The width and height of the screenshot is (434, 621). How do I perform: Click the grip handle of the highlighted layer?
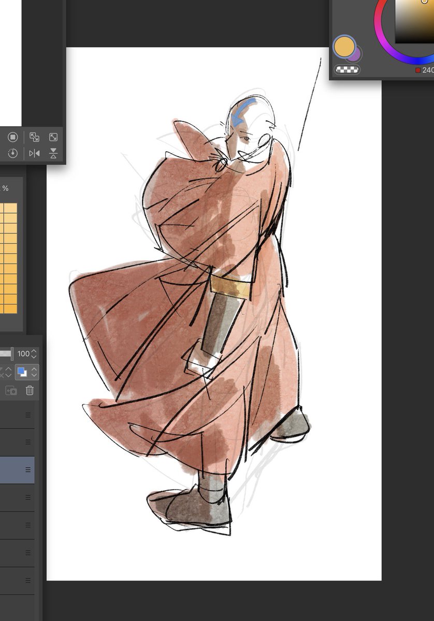pyautogui.click(x=28, y=470)
